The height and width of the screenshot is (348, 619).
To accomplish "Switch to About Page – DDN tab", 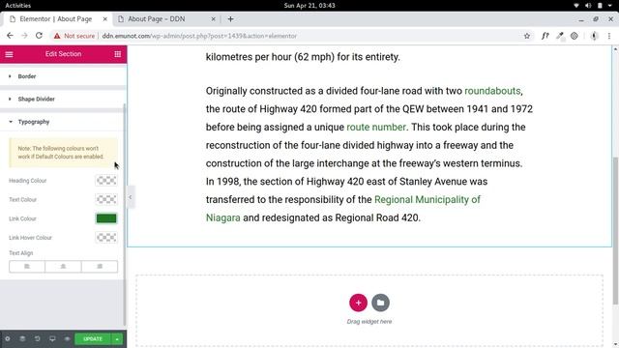I will tap(157, 19).
